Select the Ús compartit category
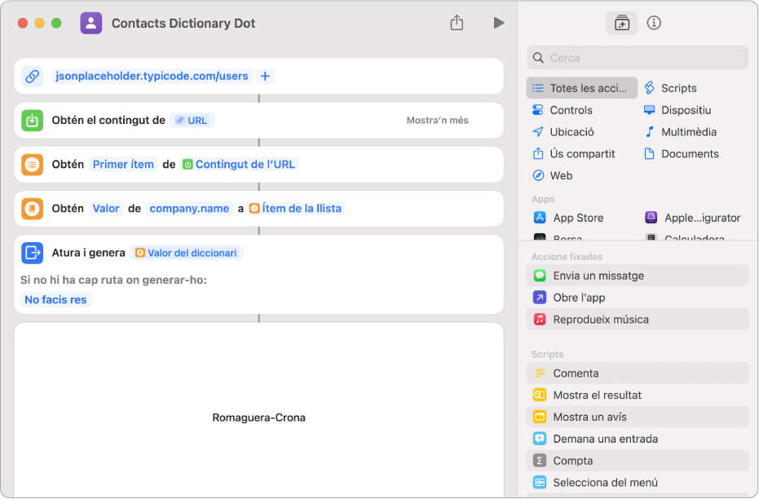Screen dimensions: 759x499 point(574,154)
